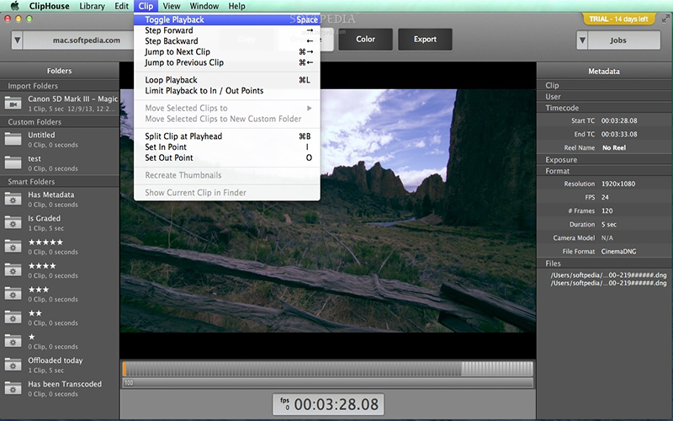The image size is (673, 421).
Task: Open the Move Selected Clips to submenu
Action: pyautogui.click(x=227, y=108)
